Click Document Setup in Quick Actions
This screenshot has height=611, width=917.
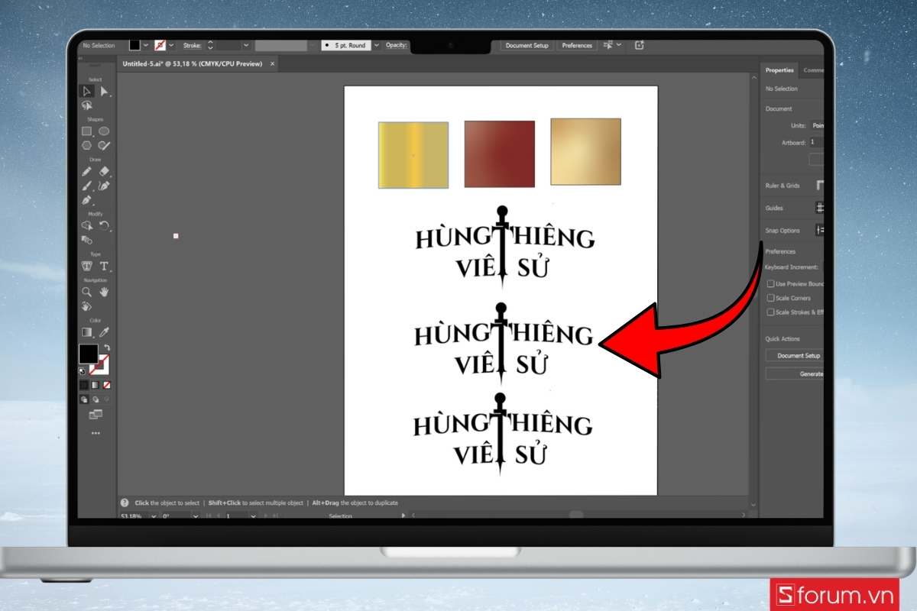point(798,356)
